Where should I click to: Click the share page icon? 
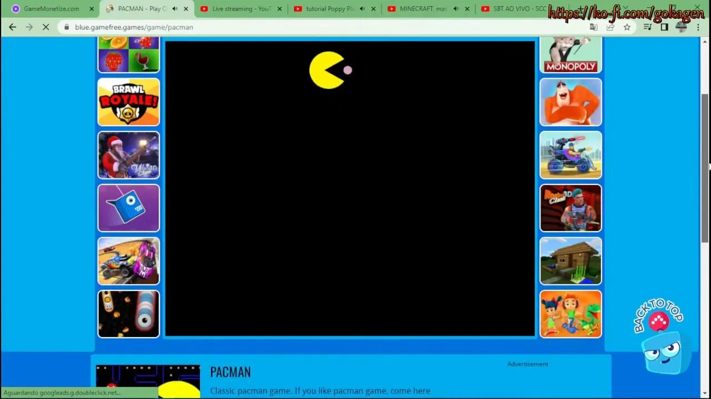click(x=610, y=27)
